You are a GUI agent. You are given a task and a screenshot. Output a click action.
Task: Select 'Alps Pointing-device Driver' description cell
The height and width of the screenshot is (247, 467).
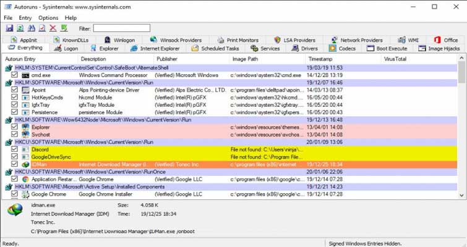[109, 90]
